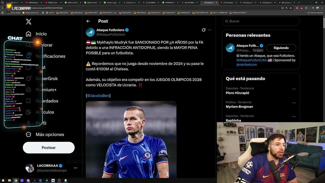Open FINAL 1 FORMACION bookmark
This screenshot has height=183, width=325.
(x=219, y=12)
